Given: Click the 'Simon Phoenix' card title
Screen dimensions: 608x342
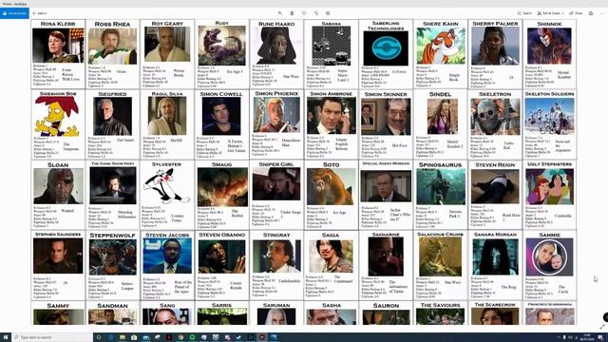Looking at the screenshot, I should point(276,94).
